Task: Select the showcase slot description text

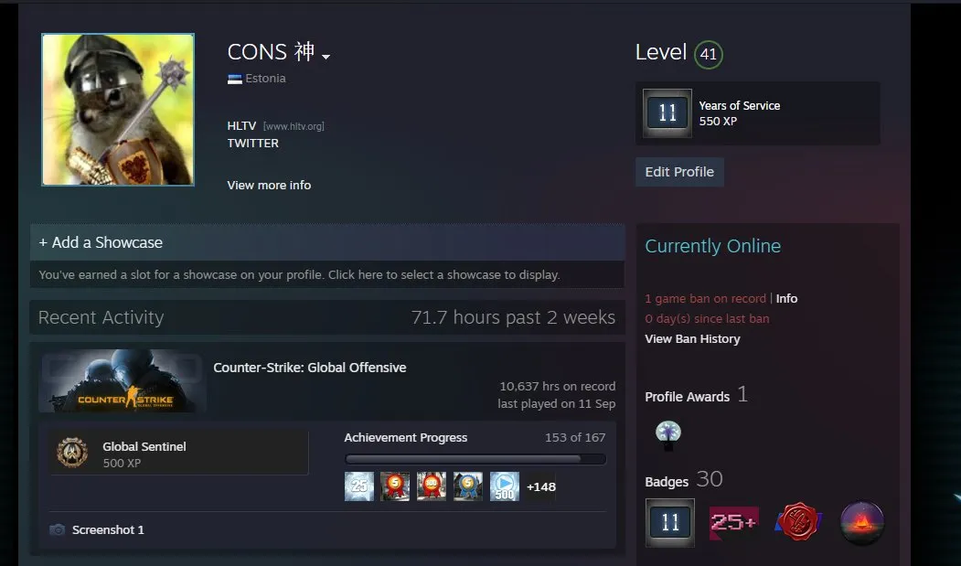Action: 299,274
